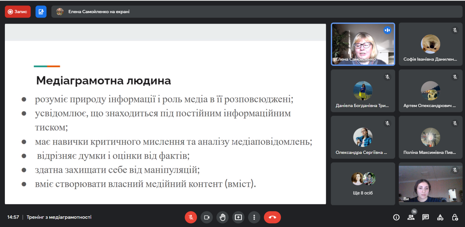Unmute the microphone in the bottom bar
Viewport: 465px width, 227px height.
pos(191,217)
